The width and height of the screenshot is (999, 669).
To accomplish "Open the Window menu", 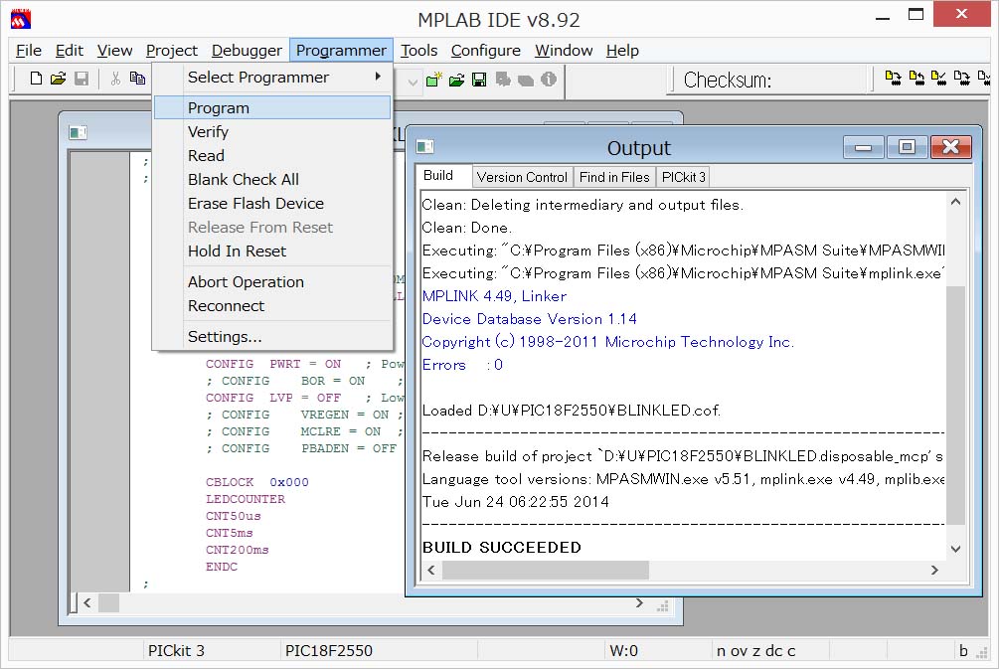I will [x=564, y=51].
